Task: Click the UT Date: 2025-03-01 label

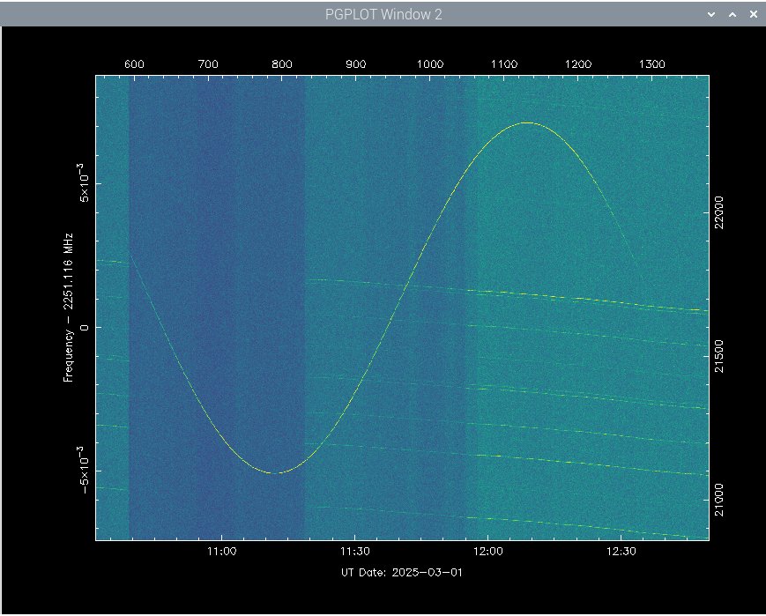Action: 401,572
